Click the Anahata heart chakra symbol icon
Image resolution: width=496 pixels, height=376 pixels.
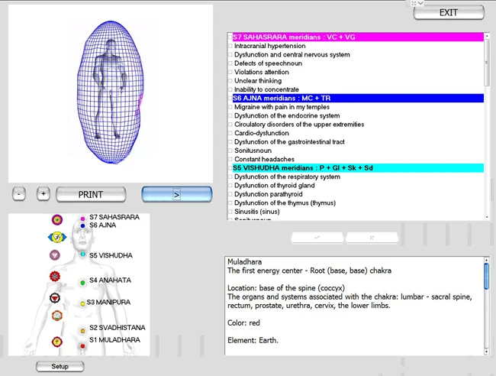pyautogui.click(x=55, y=277)
